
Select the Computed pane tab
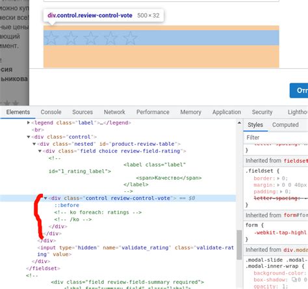pyautogui.click(x=285, y=125)
